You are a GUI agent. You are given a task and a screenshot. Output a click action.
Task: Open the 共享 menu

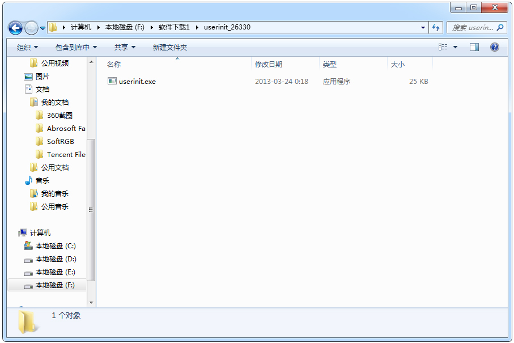click(125, 48)
